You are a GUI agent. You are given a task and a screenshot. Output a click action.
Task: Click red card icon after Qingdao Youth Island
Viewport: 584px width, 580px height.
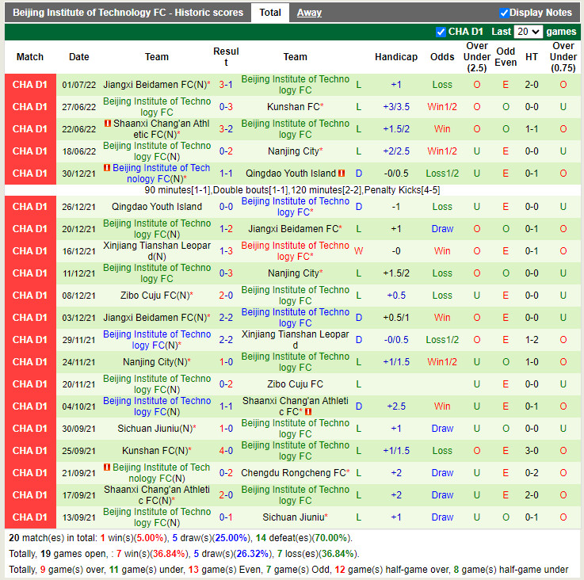(342, 174)
